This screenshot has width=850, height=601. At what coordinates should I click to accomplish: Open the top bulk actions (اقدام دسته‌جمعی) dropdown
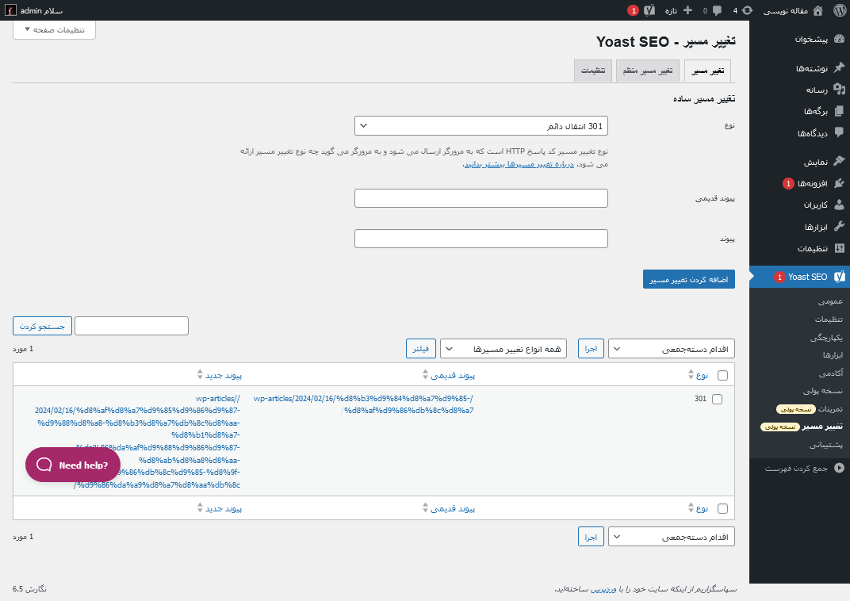672,349
